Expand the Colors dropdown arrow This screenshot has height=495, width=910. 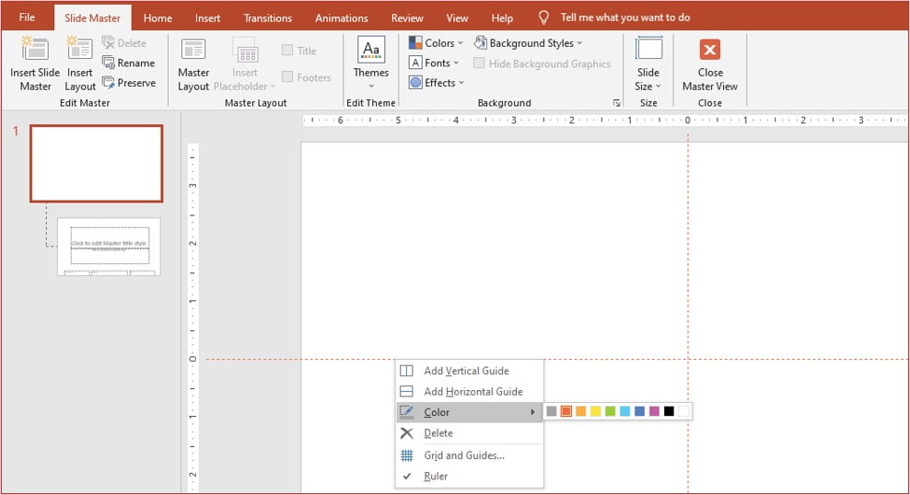click(x=461, y=43)
